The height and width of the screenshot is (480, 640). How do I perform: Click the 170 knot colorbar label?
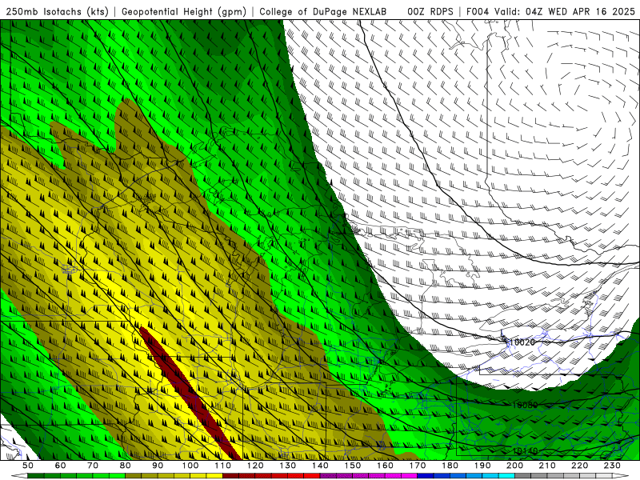click(418, 466)
